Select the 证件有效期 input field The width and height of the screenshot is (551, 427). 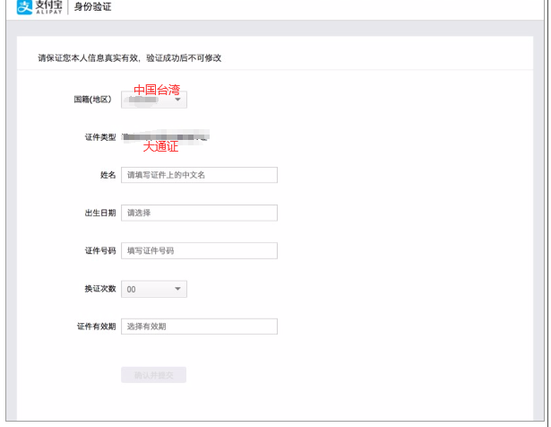pos(199,327)
